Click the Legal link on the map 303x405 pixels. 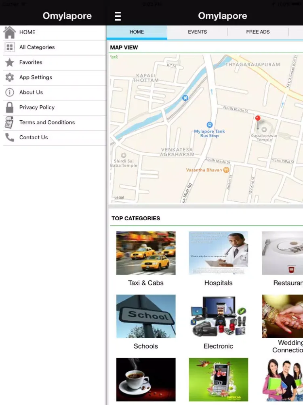pos(119,197)
